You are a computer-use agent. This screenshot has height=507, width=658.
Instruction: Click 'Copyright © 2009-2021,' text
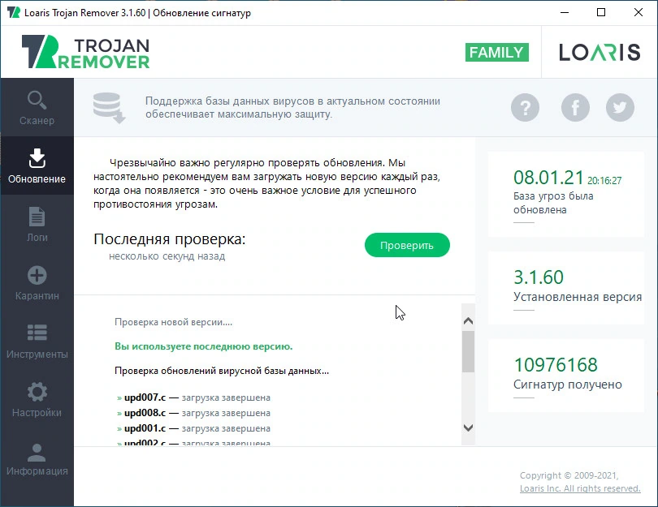coord(569,475)
